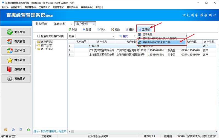Open 系统维护 in the left sidebar
Viewport: 219px width, 138px height.
pos(16,78)
